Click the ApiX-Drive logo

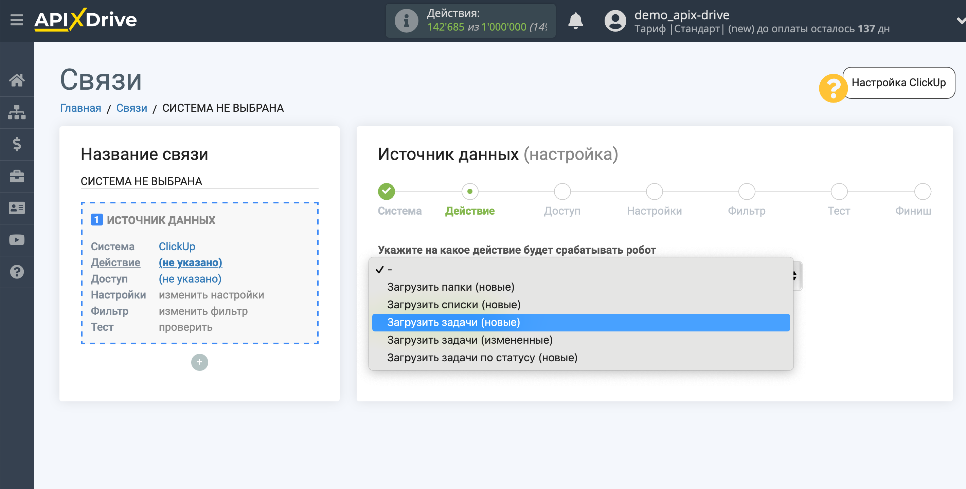coord(86,19)
